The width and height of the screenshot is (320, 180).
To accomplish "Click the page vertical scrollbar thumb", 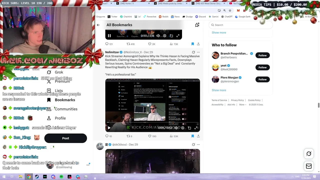I will coord(318,105).
